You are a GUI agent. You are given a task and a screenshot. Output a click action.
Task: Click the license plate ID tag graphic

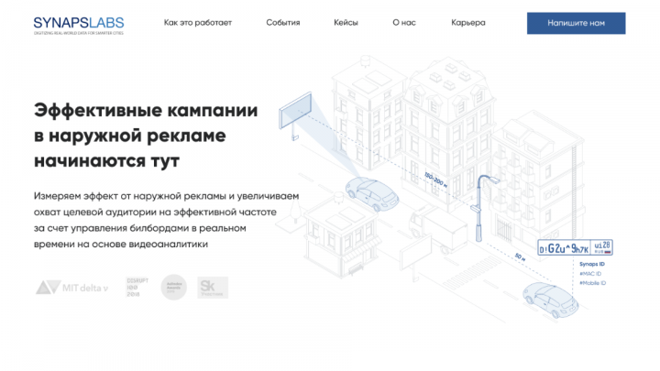point(575,247)
